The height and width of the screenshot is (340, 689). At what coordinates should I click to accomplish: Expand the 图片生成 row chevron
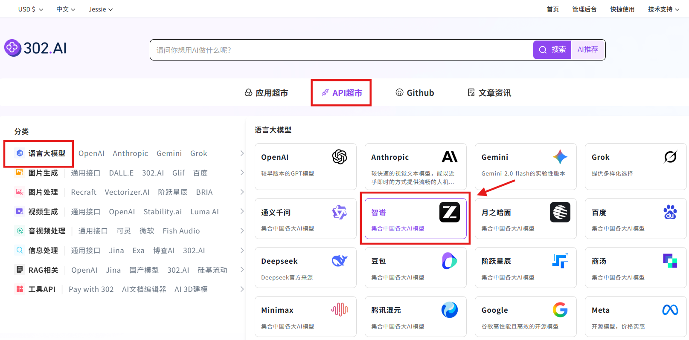pyautogui.click(x=242, y=173)
